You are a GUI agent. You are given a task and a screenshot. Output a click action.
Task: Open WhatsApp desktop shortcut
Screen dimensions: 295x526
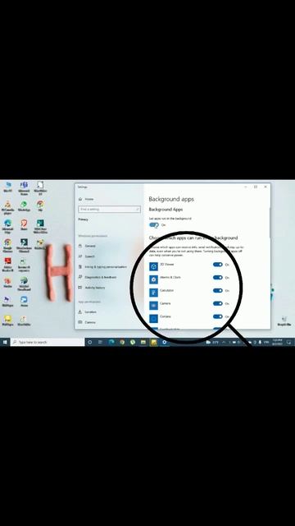[24, 206]
